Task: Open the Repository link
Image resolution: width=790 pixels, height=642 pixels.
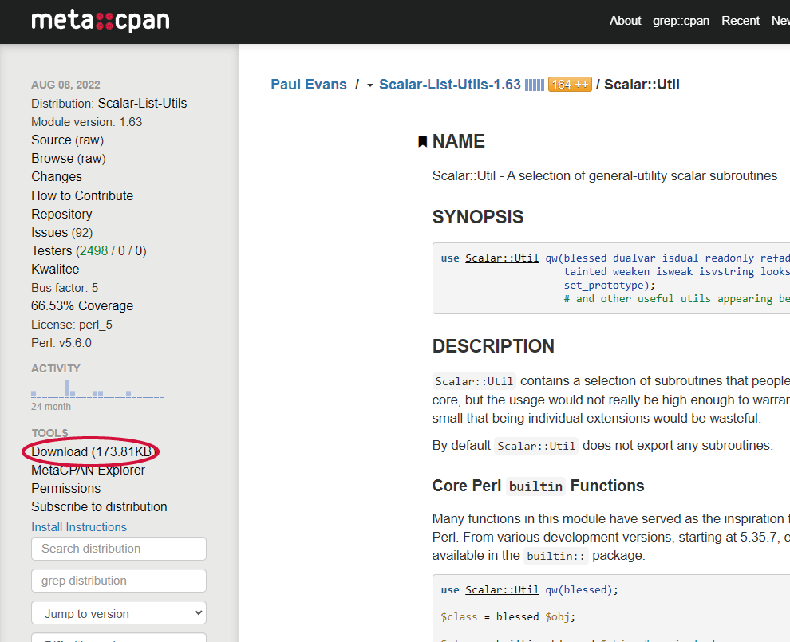Action: [61, 214]
